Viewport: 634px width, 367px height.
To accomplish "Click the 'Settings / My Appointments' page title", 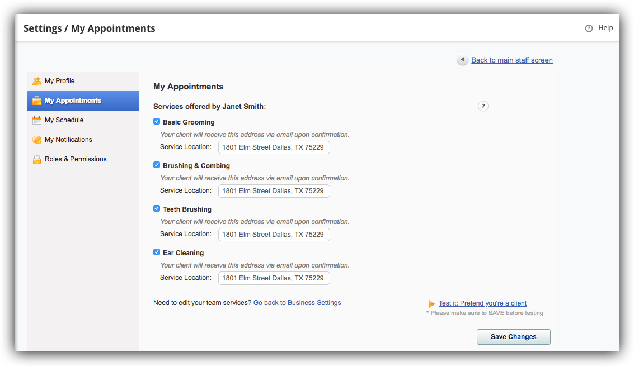I will (90, 28).
